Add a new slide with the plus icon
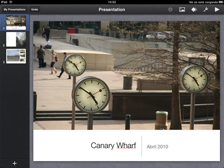 [15, 163]
